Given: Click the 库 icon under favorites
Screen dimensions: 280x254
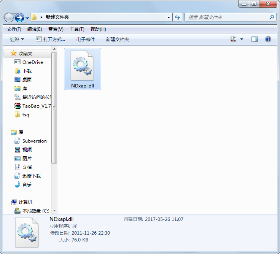Looking at the screenshot, I should [17, 88].
